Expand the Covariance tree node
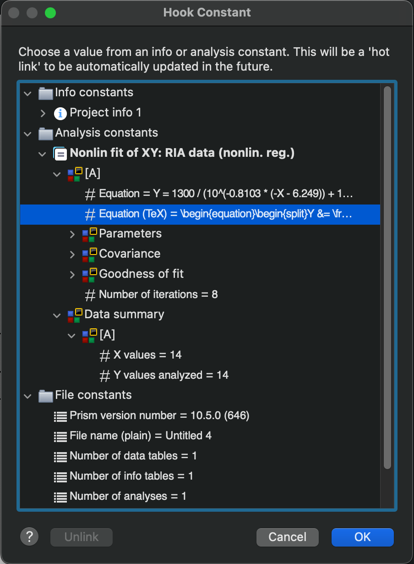This screenshot has width=414, height=564. pos(72,254)
